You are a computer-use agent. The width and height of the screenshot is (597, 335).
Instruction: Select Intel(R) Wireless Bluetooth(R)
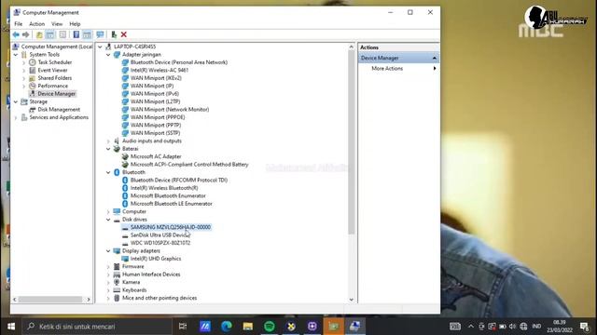click(x=164, y=188)
